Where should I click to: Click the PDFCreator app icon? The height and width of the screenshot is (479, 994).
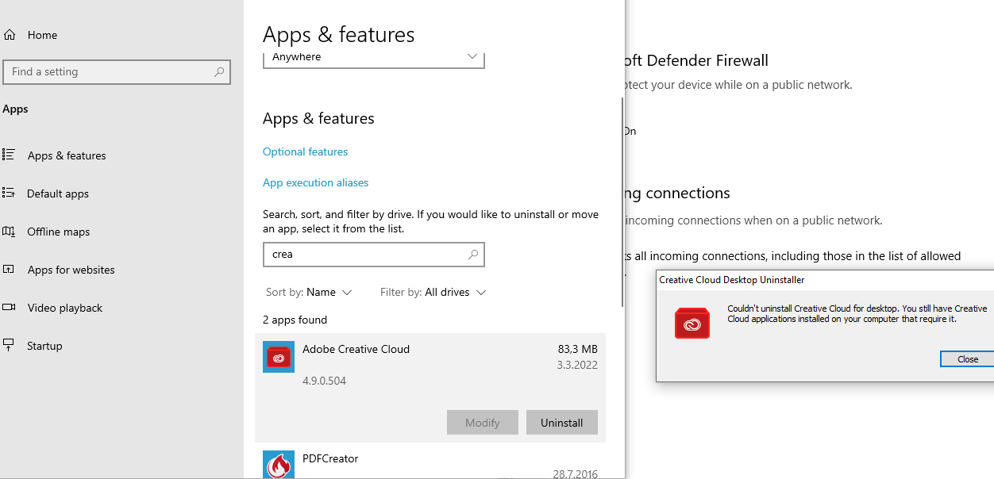(x=279, y=465)
